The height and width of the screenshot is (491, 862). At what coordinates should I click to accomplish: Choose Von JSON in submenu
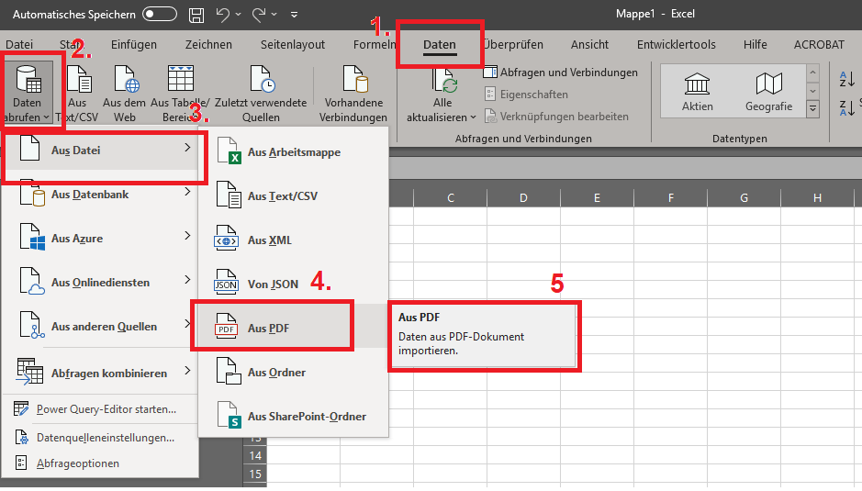(294, 285)
